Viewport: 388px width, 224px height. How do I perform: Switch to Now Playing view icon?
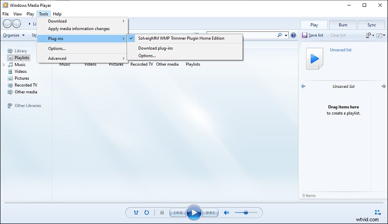click(x=378, y=212)
